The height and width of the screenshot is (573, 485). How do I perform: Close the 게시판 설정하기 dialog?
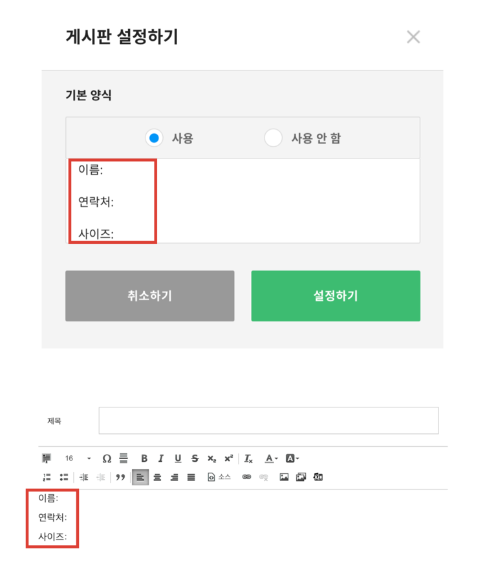click(x=413, y=37)
